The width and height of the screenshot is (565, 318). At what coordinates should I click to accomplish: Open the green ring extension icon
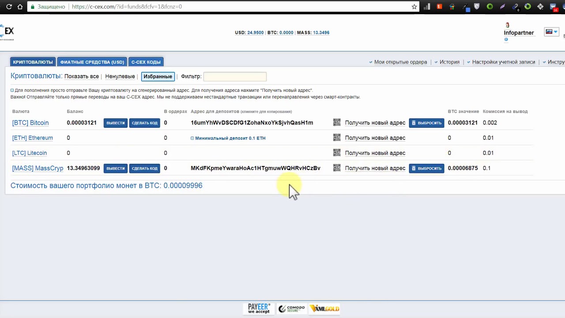(490, 7)
